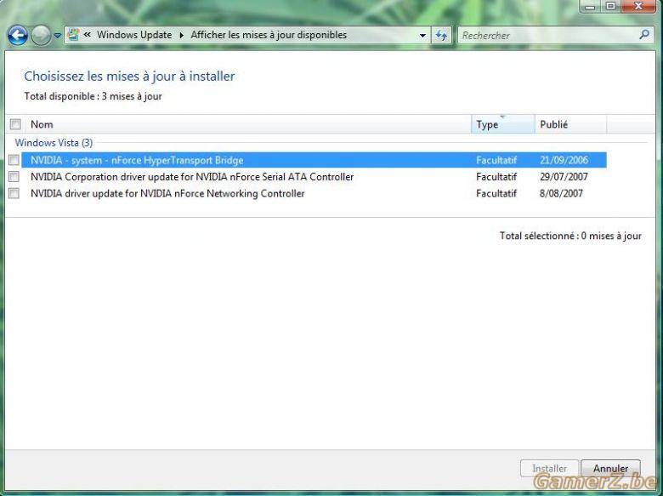Screen dimensions: 663x496
Task: Check the nForce HyperTransport Bridge update
Action: coord(14,160)
